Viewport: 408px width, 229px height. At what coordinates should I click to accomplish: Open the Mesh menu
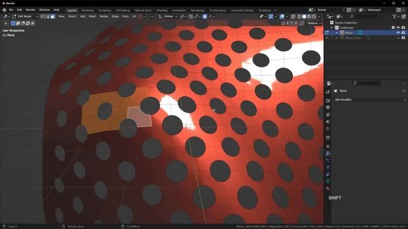(x=92, y=17)
